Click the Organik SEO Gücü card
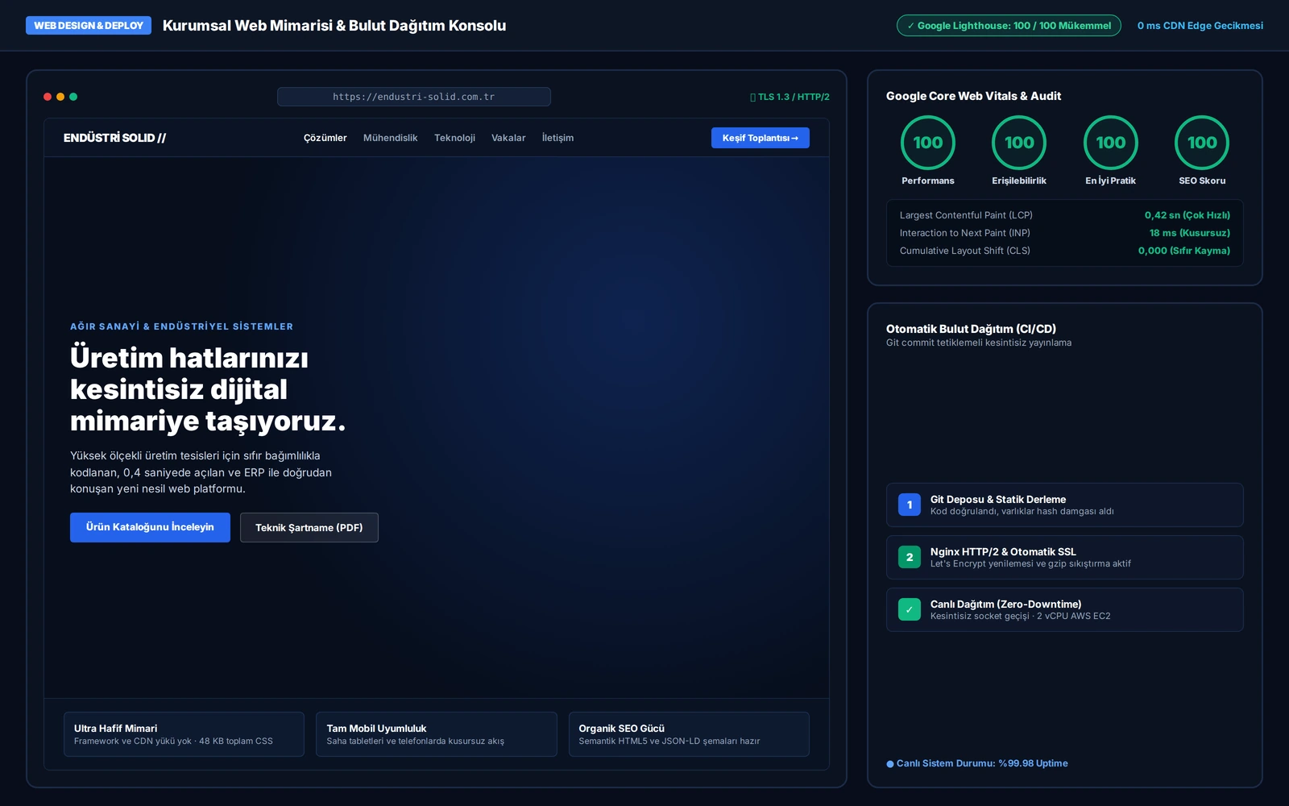 (x=689, y=734)
